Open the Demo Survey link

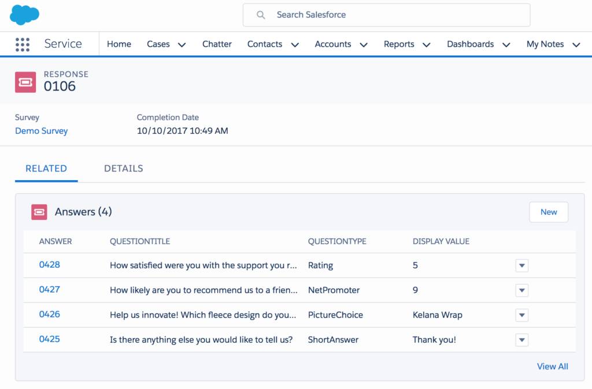[x=42, y=131]
